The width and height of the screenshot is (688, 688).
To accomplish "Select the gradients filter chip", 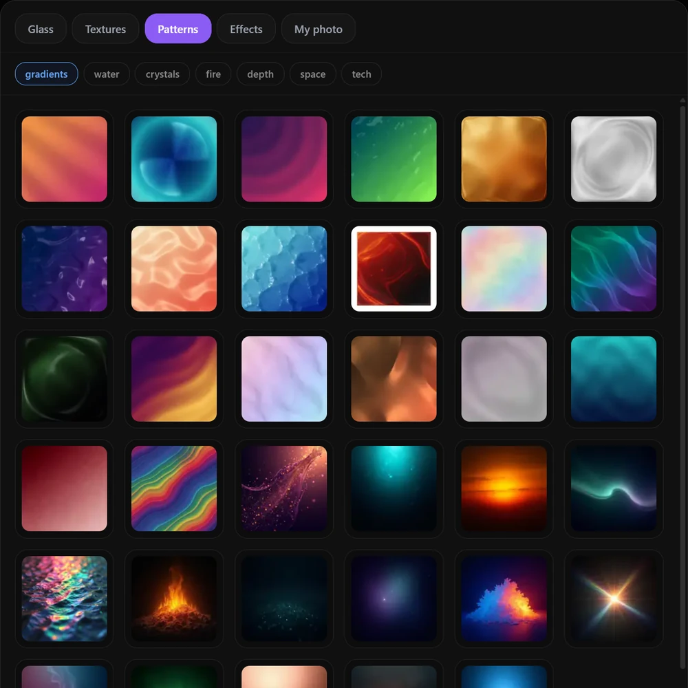I will point(47,74).
